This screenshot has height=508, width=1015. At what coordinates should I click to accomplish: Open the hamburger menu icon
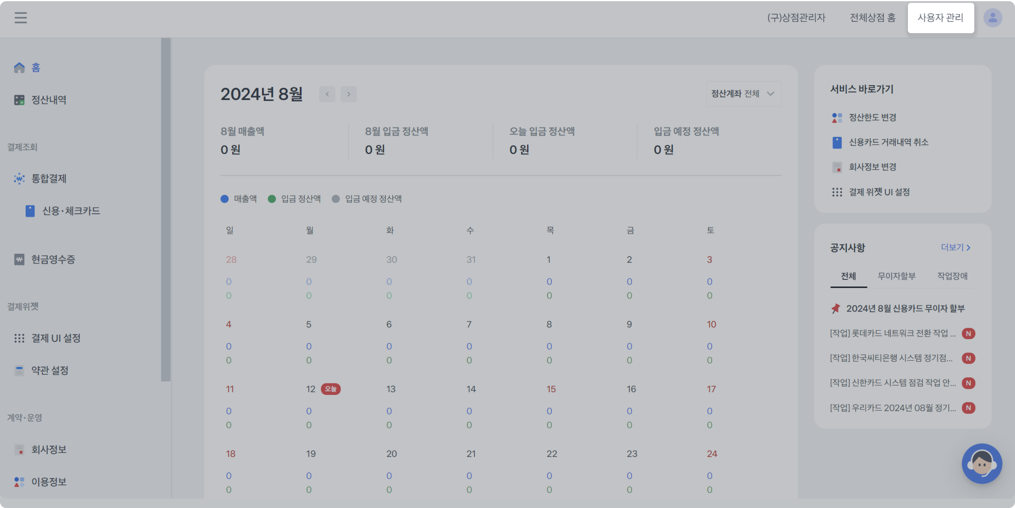[x=20, y=18]
